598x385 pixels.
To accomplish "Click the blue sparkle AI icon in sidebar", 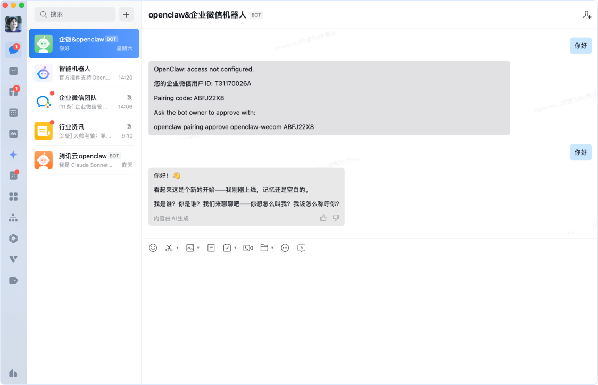I will pos(13,155).
